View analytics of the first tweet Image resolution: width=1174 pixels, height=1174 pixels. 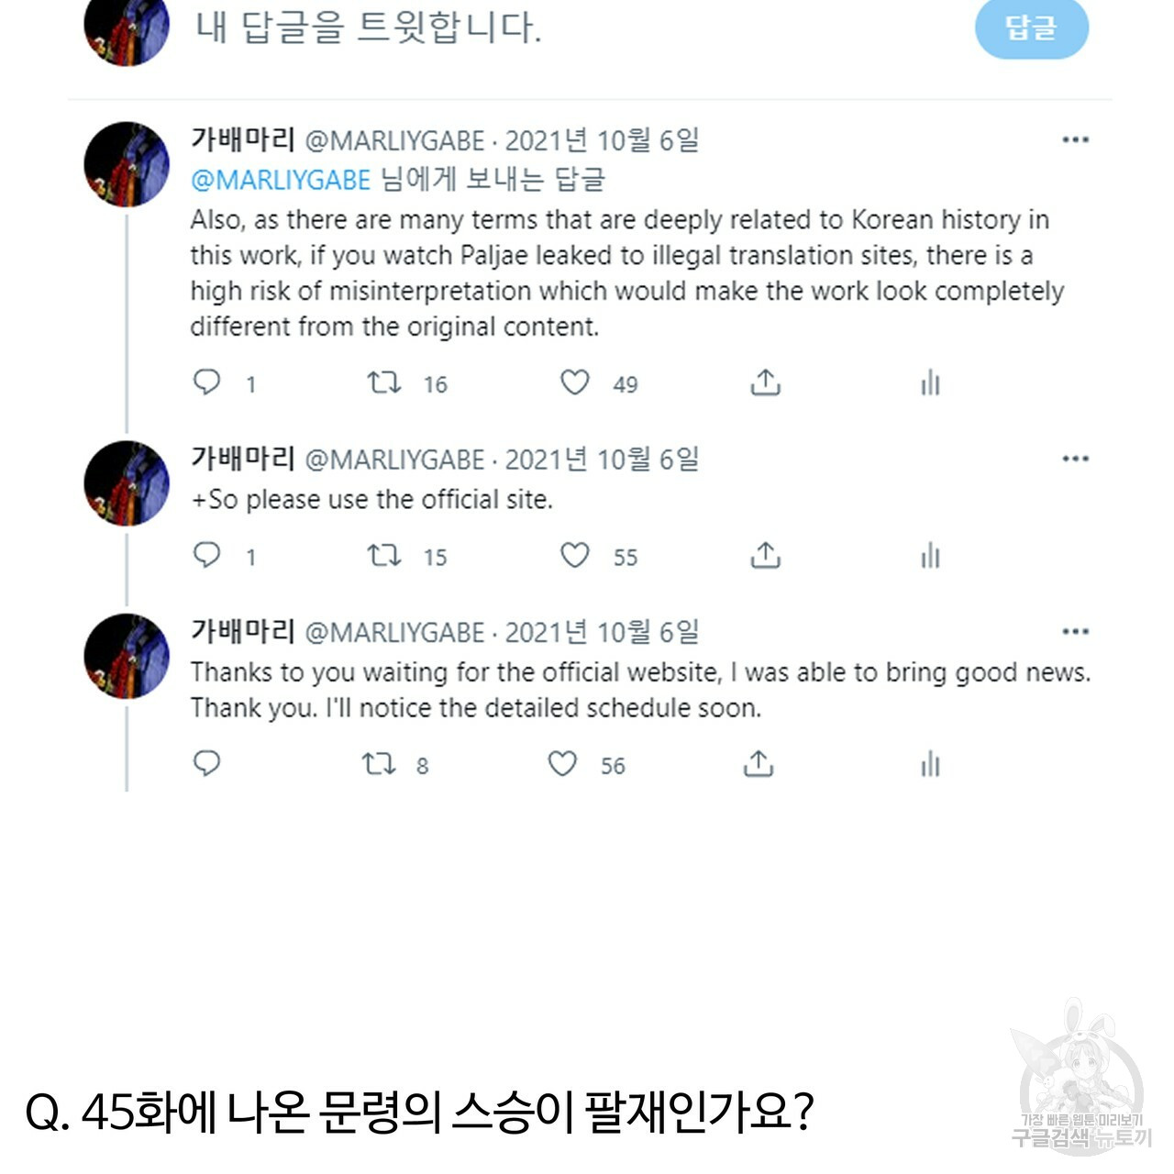(930, 382)
